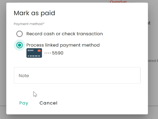Click the 'Record cash or check transaction' label

[x=64, y=34]
